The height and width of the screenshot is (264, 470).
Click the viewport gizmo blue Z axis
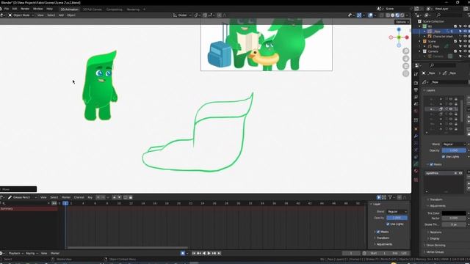click(x=399, y=29)
